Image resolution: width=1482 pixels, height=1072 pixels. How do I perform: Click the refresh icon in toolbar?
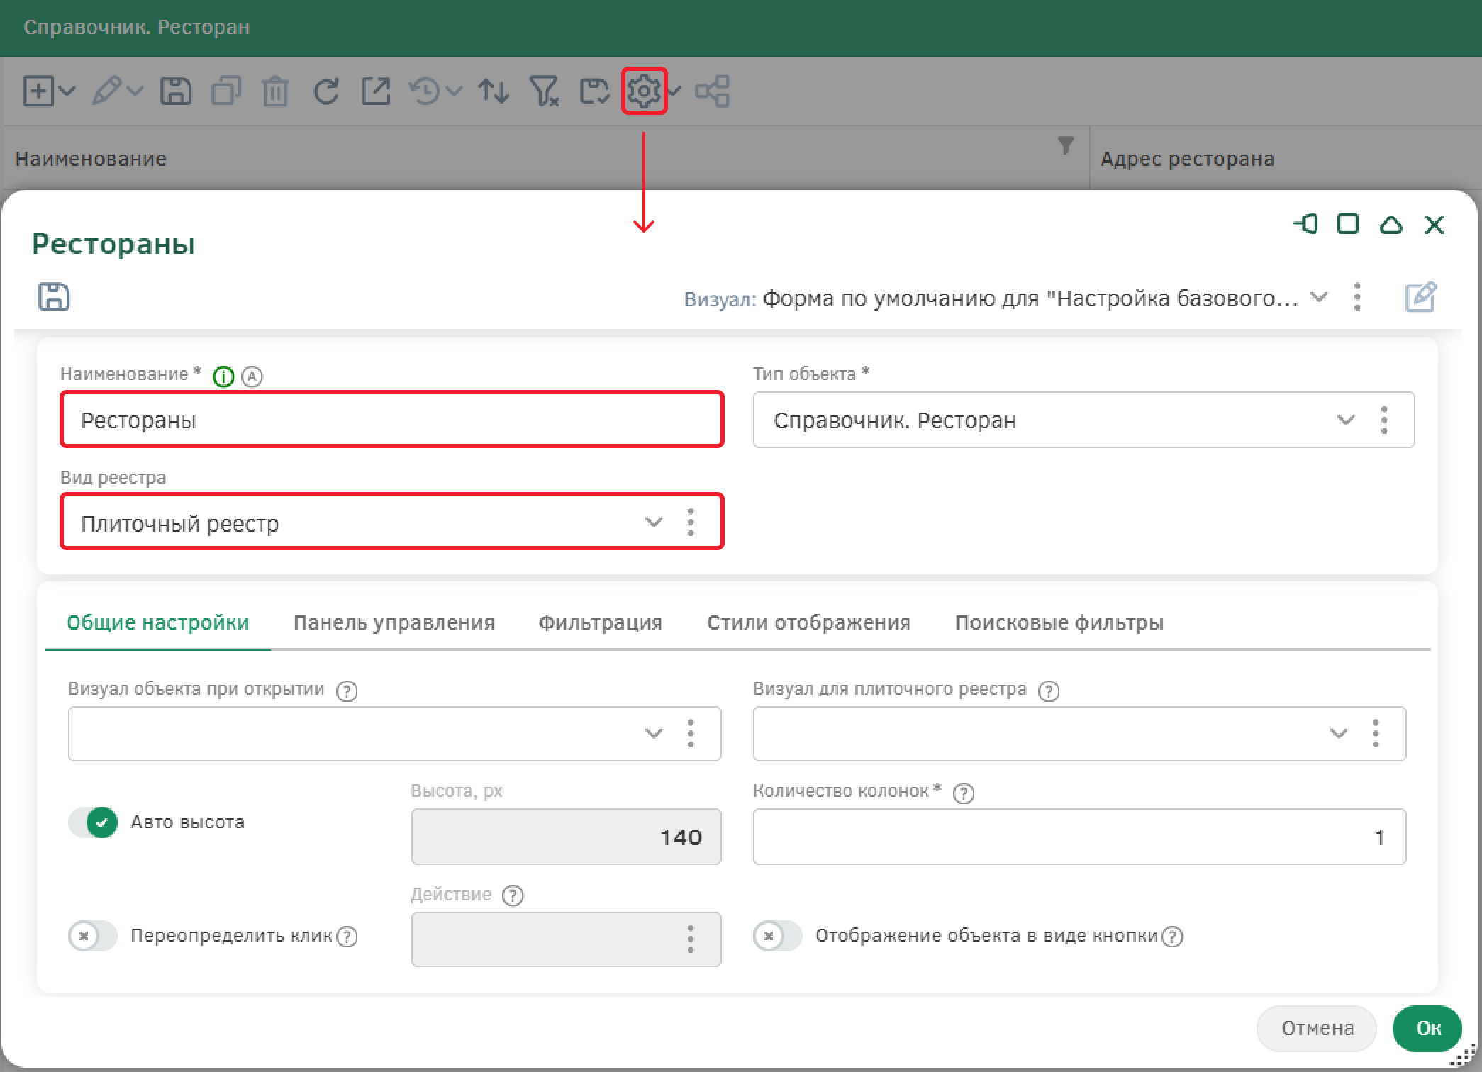[325, 91]
